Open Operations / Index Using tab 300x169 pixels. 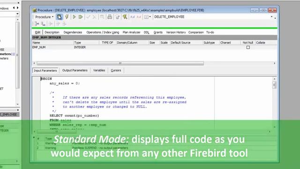pos(103,32)
